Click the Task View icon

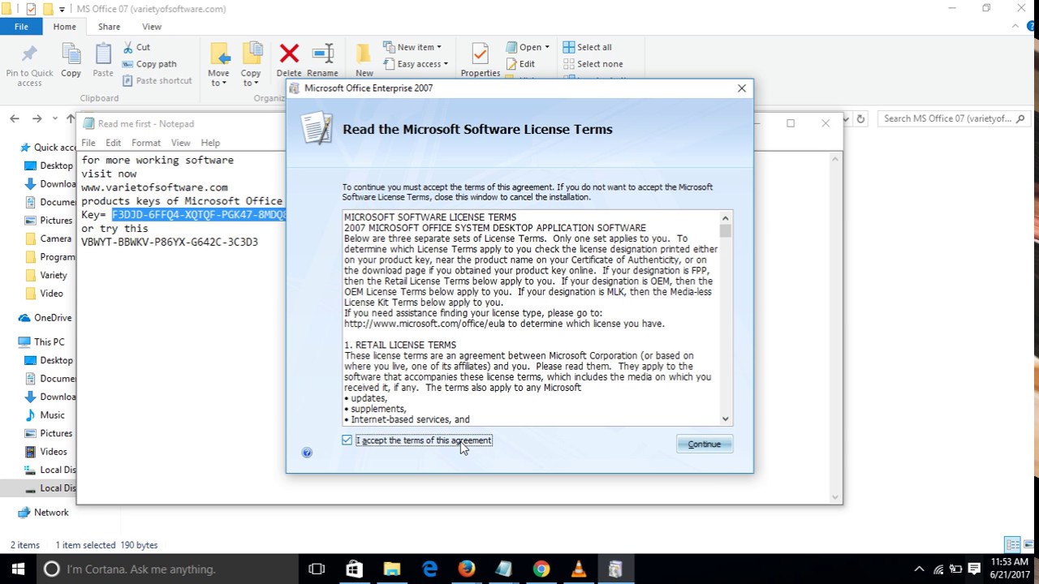pos(317,569)
